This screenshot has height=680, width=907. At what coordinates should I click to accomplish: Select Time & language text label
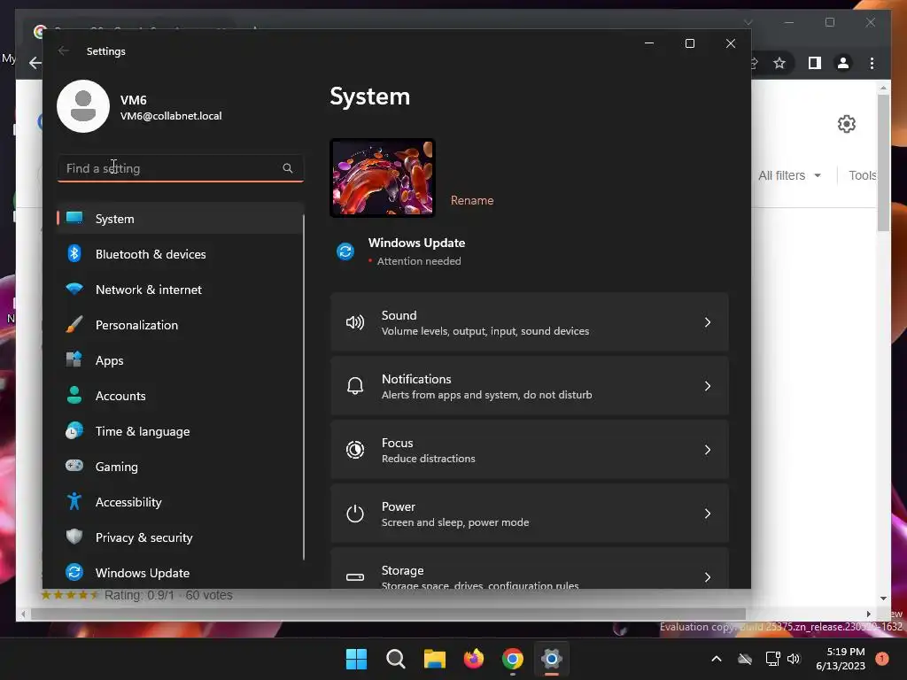click(x=143, y=431)
